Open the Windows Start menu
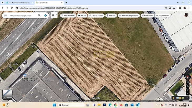 pos(54,105)
